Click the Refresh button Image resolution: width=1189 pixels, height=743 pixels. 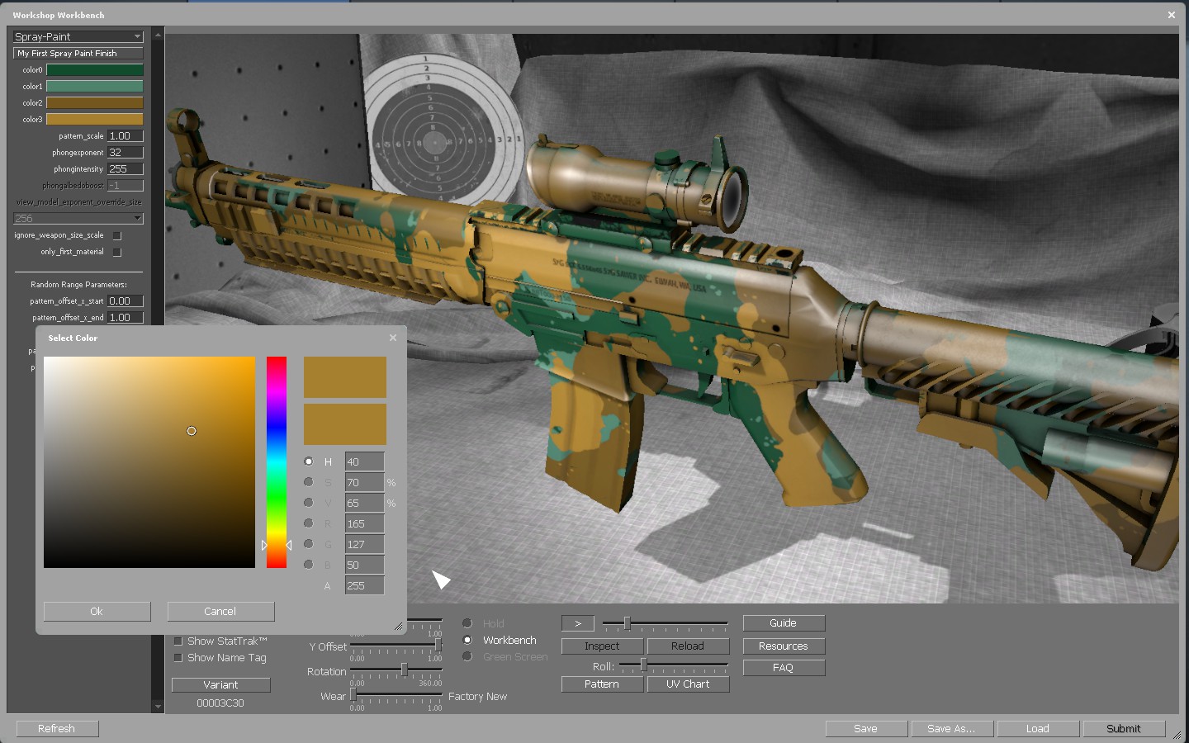[58, 729]
